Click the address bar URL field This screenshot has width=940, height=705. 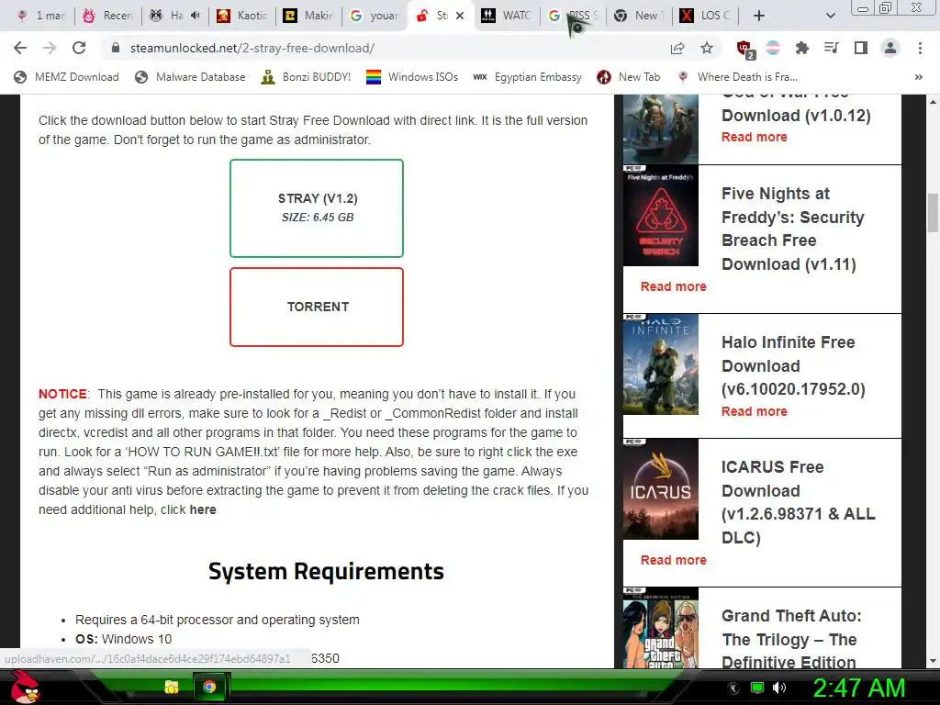(384, 48)
